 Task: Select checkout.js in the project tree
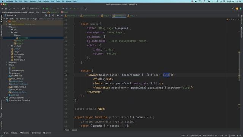[19, 54]
